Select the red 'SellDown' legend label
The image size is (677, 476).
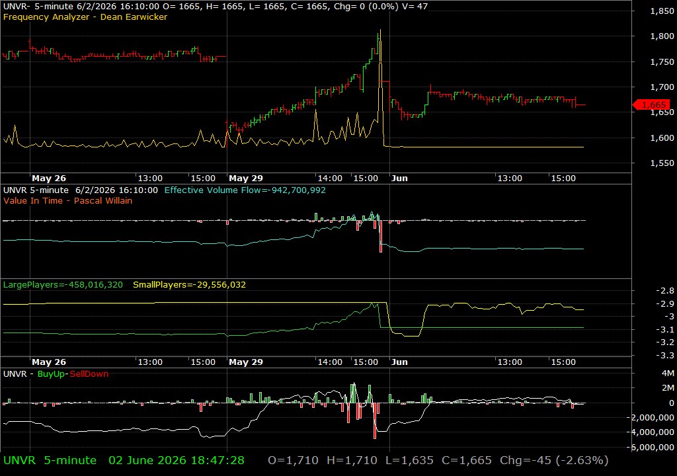click(x=89, y=374)
